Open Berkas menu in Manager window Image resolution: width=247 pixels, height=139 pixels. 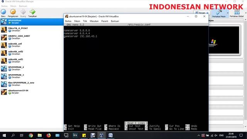point(4,6)
